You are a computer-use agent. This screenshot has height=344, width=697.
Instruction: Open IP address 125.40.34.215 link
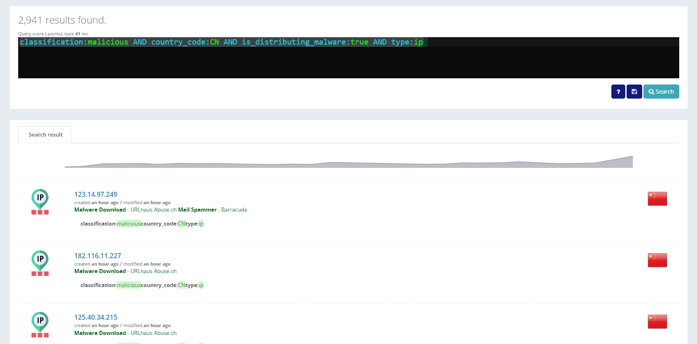coord(95,317)
